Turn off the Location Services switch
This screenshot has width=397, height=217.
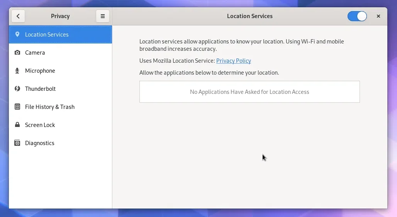(x=357, y=16)
